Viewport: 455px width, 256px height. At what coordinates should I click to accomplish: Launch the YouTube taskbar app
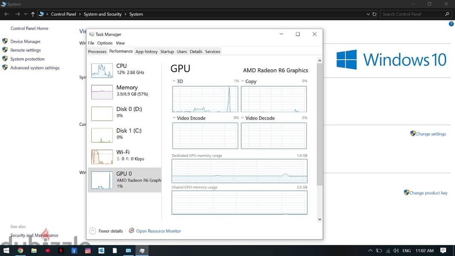[47, 250]
